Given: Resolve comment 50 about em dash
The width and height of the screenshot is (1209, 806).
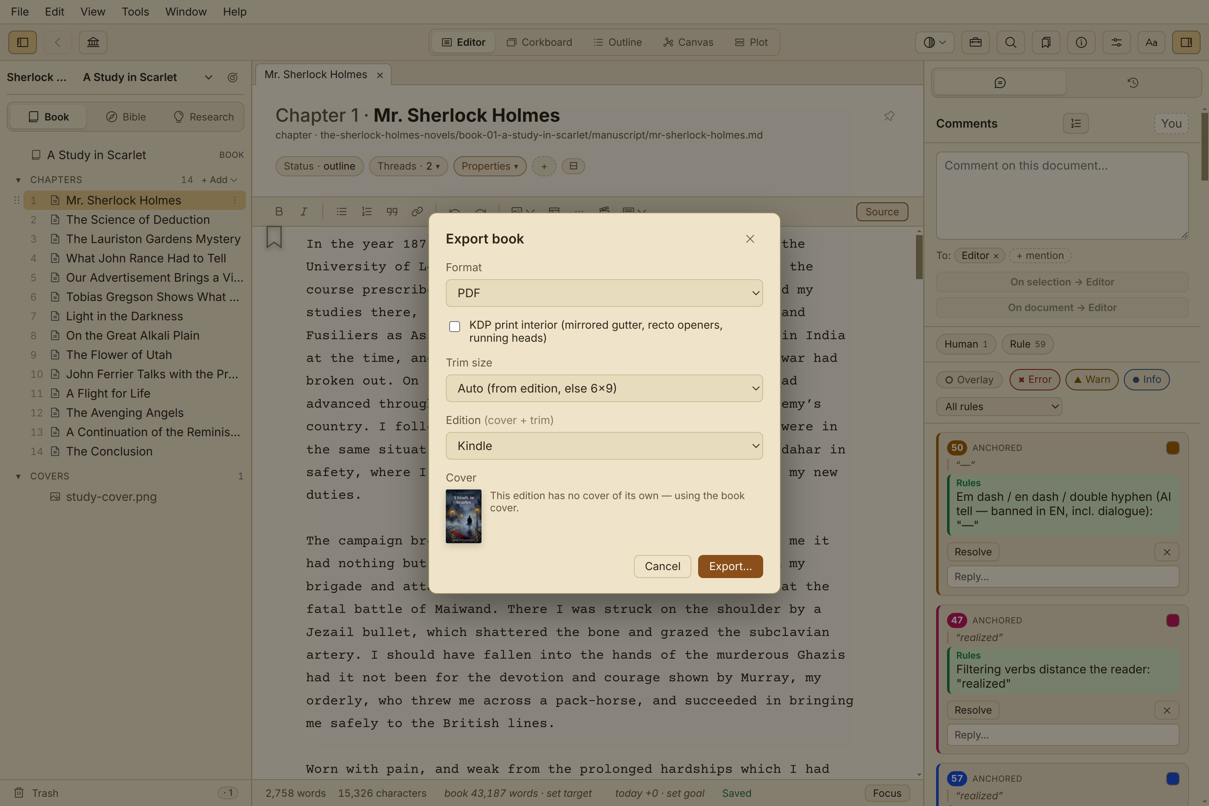Looking at the screenshot, I should 973,552.
